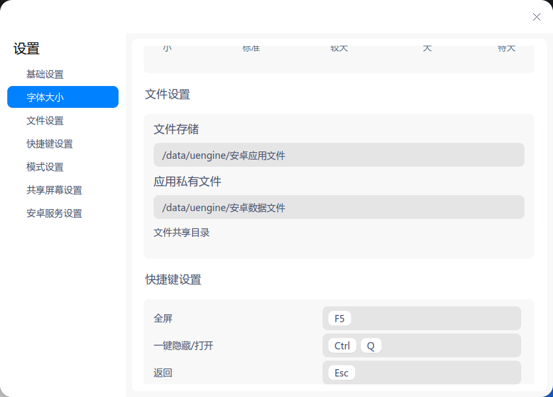Click the 文件共享目录 label
This screenshot has height=397, width=553.
[x=181, y=232]
